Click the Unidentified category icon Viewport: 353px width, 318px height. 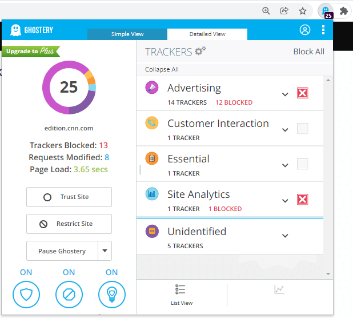tap(152, 231)
